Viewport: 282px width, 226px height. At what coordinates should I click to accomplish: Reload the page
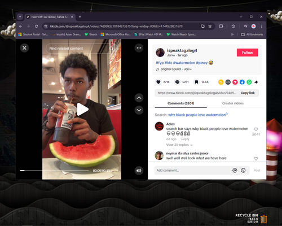(x=36, y=26)
